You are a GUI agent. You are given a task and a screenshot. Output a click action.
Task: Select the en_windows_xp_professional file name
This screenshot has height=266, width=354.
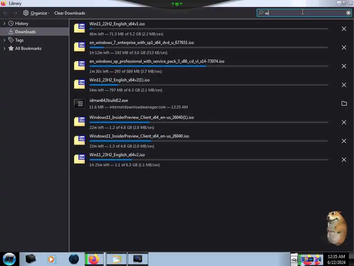click(157, 62)
